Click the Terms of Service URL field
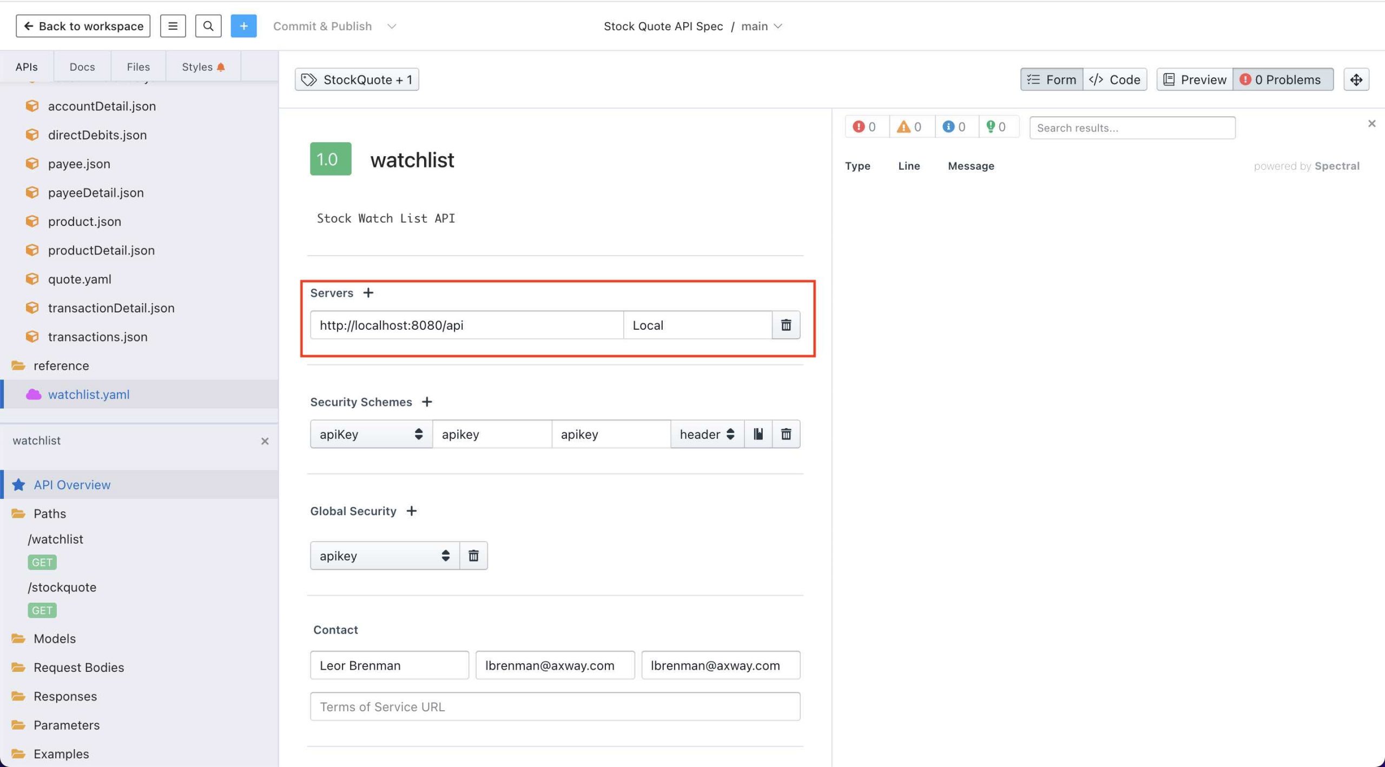Image resolution: width=1385 pixels, height=767 pixels. (555, 706)
